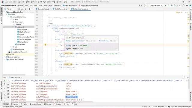The width and height of the screenshot is (192, 108).
Task: Expand External Libraries node
Action: (4, 57)
